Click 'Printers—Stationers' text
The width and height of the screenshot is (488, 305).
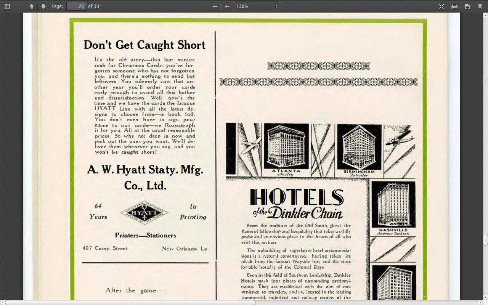click(x=145, y=235)
